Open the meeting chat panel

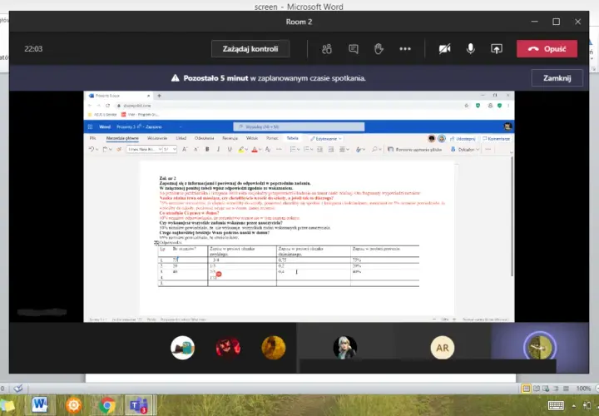coord(354,49)
